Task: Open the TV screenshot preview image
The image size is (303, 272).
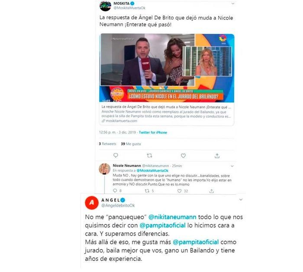Action: [x=167, y=68]
